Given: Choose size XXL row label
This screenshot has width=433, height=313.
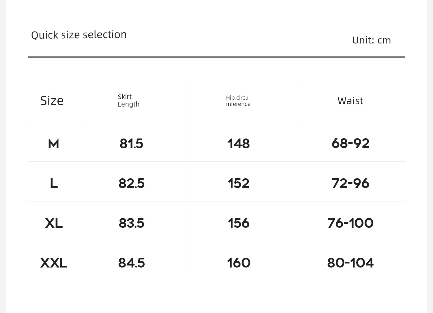Looking at the screenshot, I should [x=54, y=263].
